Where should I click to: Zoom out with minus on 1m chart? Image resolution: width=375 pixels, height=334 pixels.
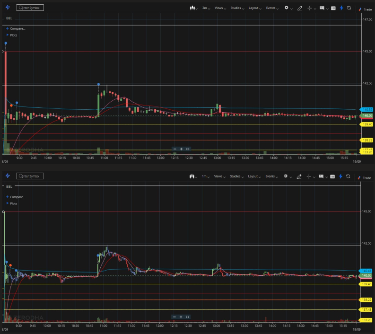tap(174, 317)
